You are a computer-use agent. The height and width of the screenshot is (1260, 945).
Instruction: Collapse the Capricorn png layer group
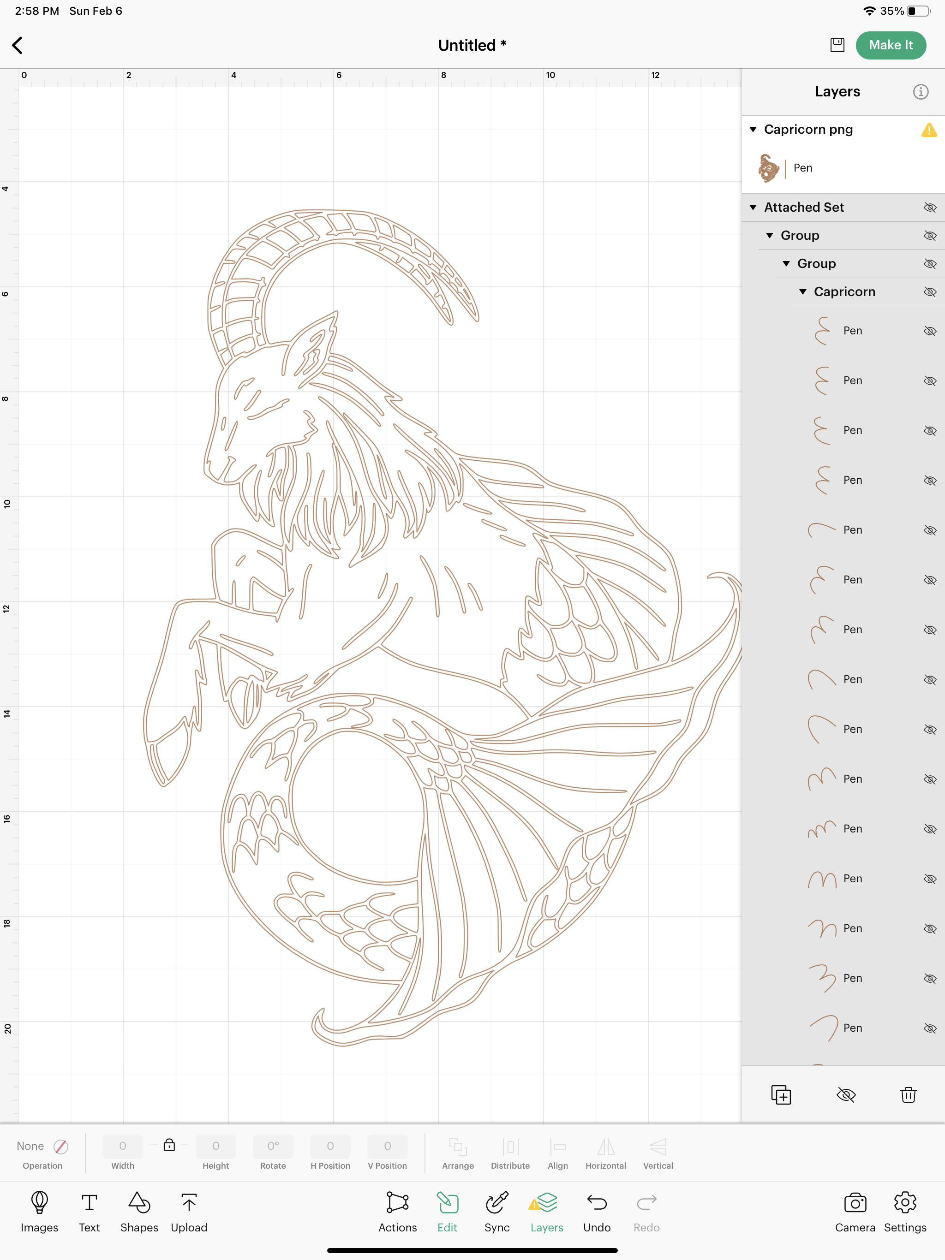pos(753,129)
